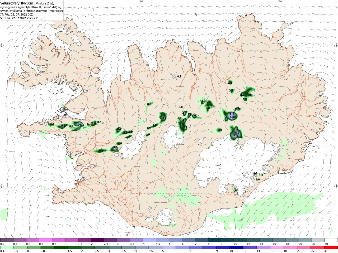Click the 15W longitude label at top

tap(280, 1)
